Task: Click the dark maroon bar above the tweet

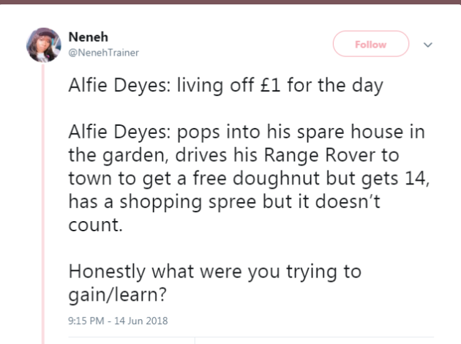Action: 230,4
